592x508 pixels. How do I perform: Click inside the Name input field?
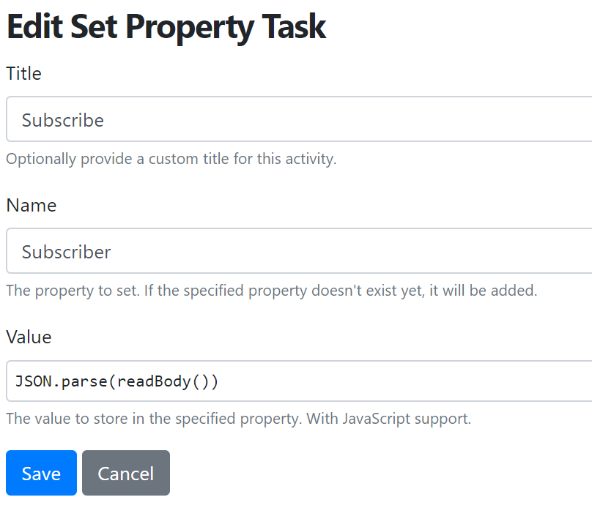(x=293, y=251)
